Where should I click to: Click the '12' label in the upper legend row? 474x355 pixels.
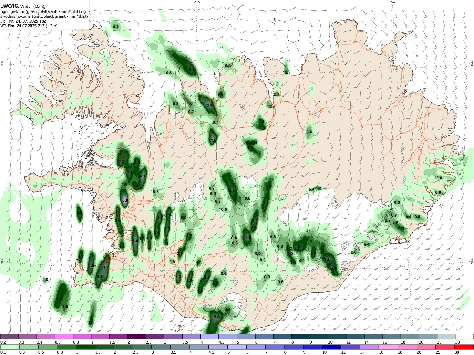(348, 342)
